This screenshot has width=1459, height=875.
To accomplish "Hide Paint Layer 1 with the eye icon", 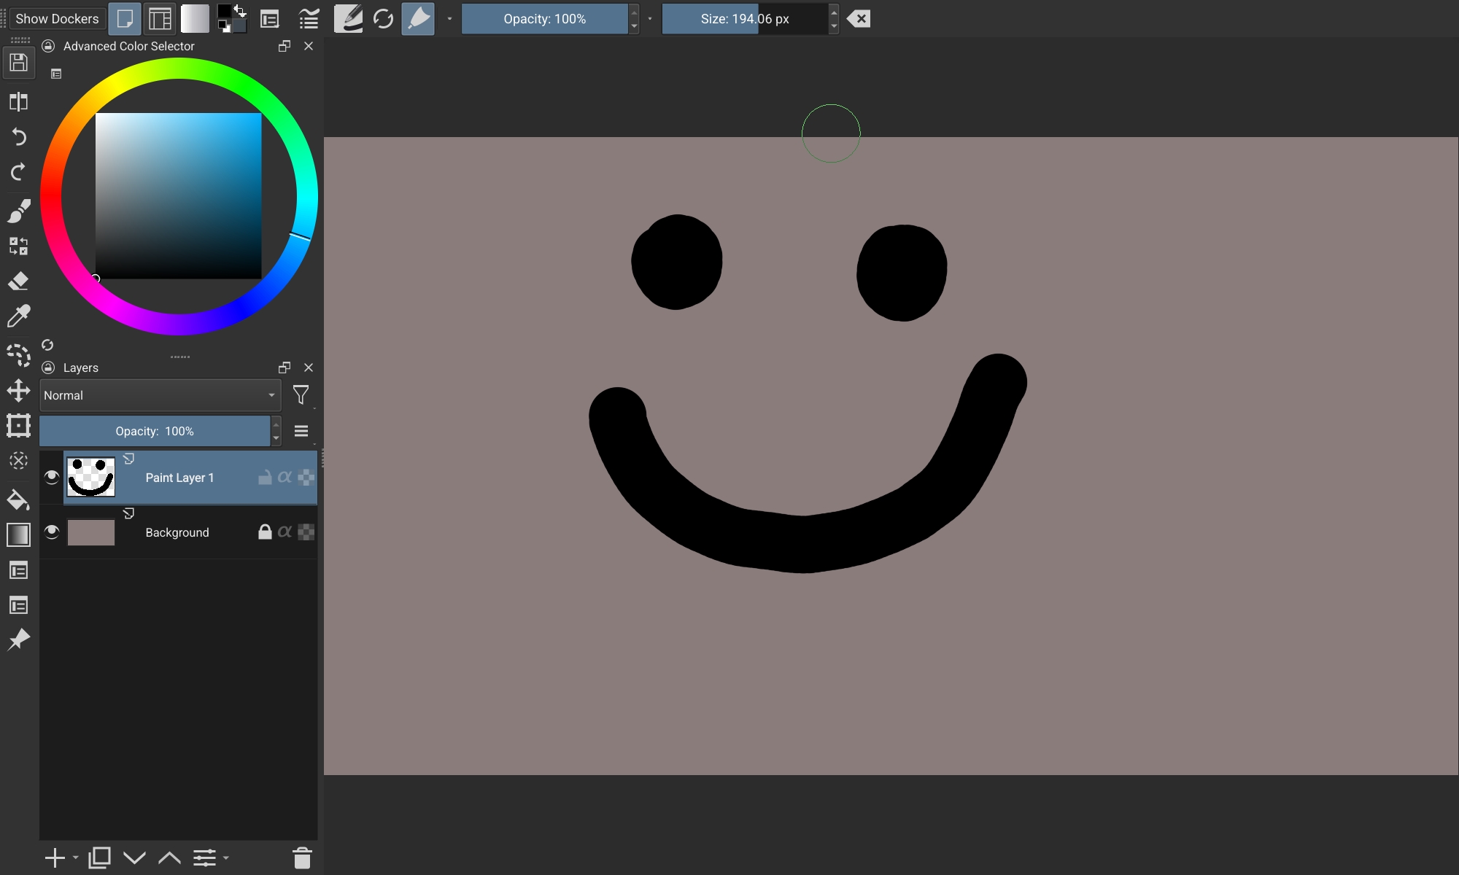I will 52,477.
